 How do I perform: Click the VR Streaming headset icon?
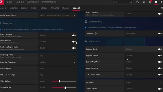(86, 21)
